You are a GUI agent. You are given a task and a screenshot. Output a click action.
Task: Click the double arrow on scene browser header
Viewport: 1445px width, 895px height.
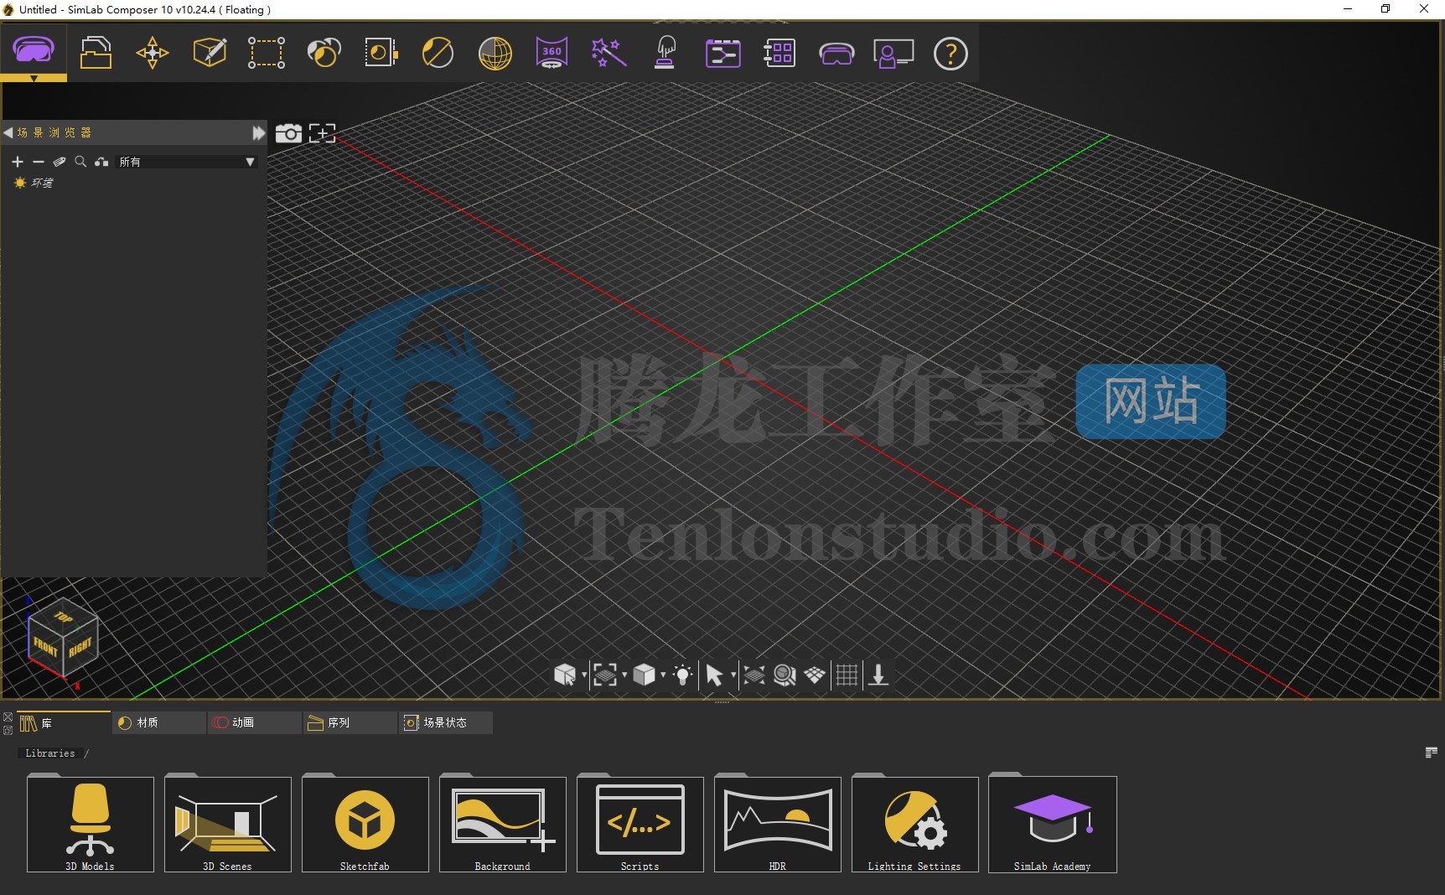tap(258, 132)
